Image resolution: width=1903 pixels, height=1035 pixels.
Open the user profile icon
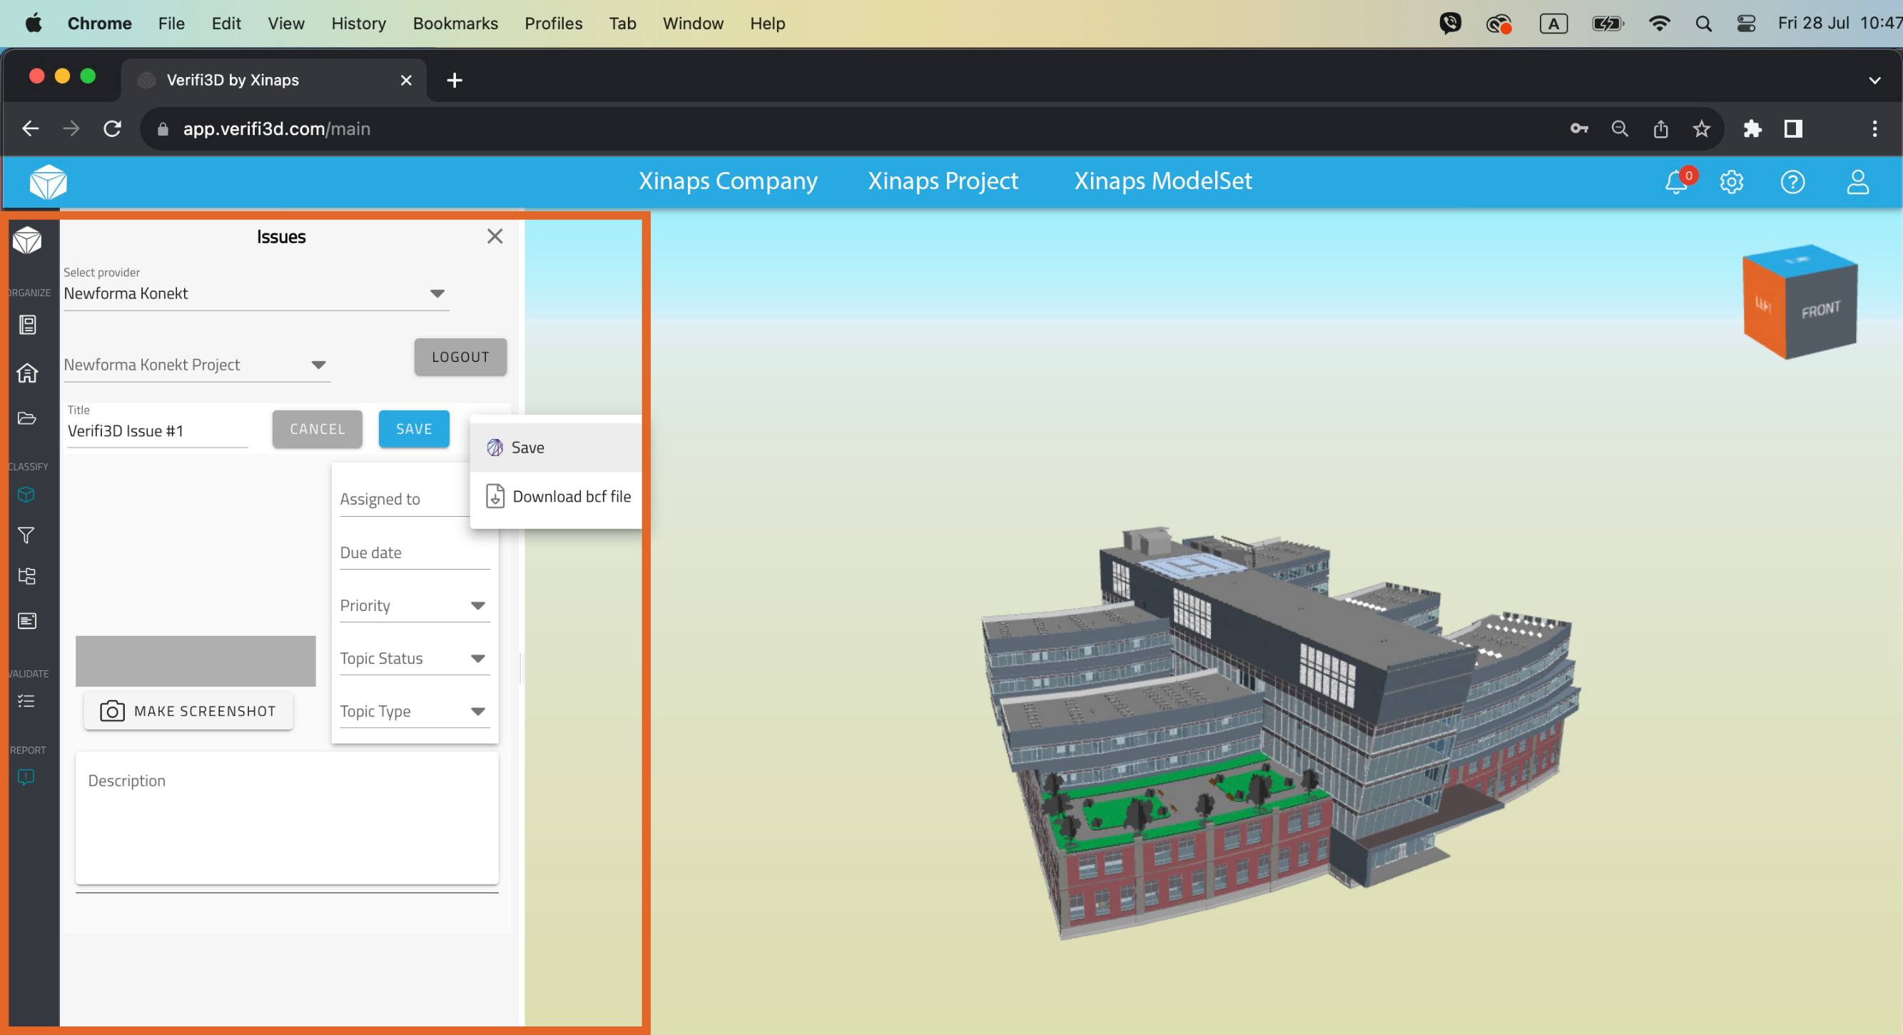[1857, 182]
